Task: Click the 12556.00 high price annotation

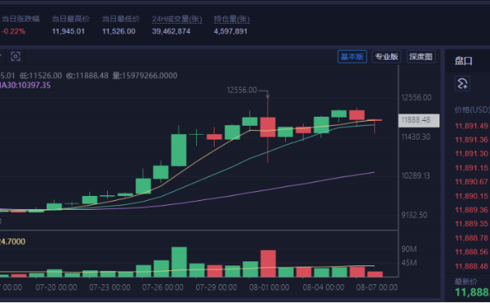Action: (242, 91)
